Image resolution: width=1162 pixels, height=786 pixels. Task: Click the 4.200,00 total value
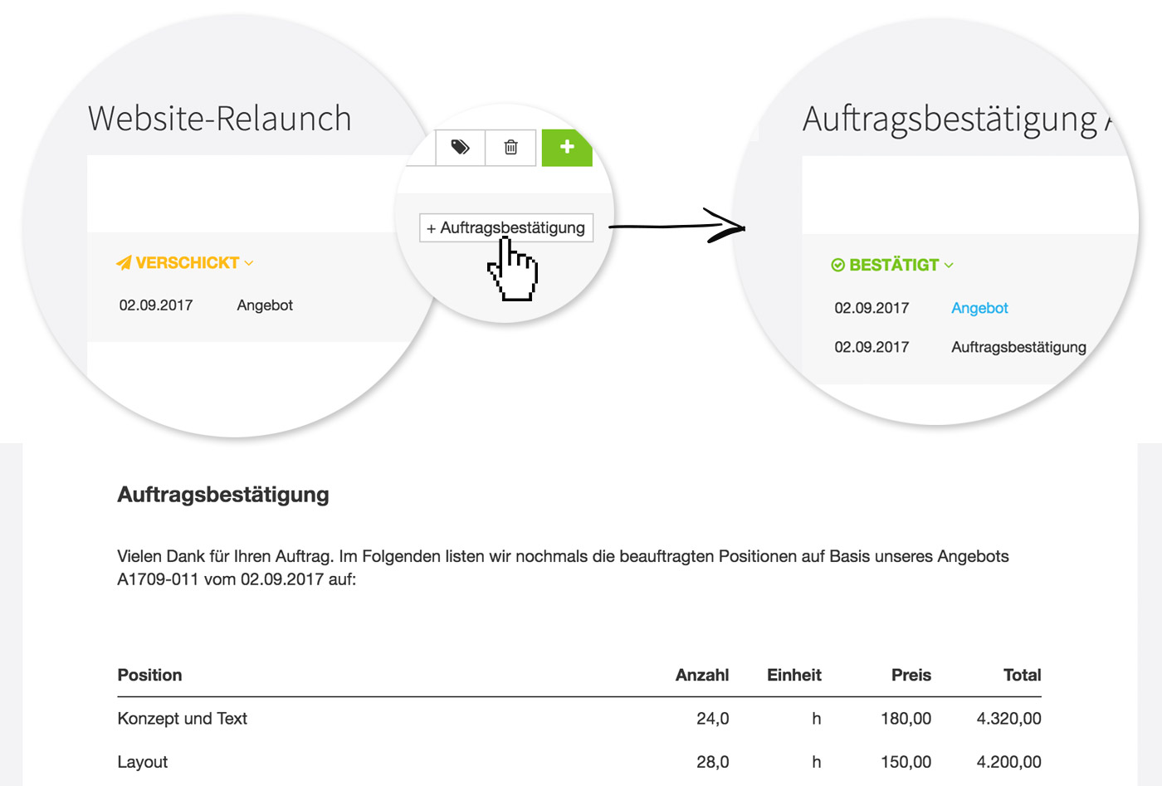tap(1008, 762)
